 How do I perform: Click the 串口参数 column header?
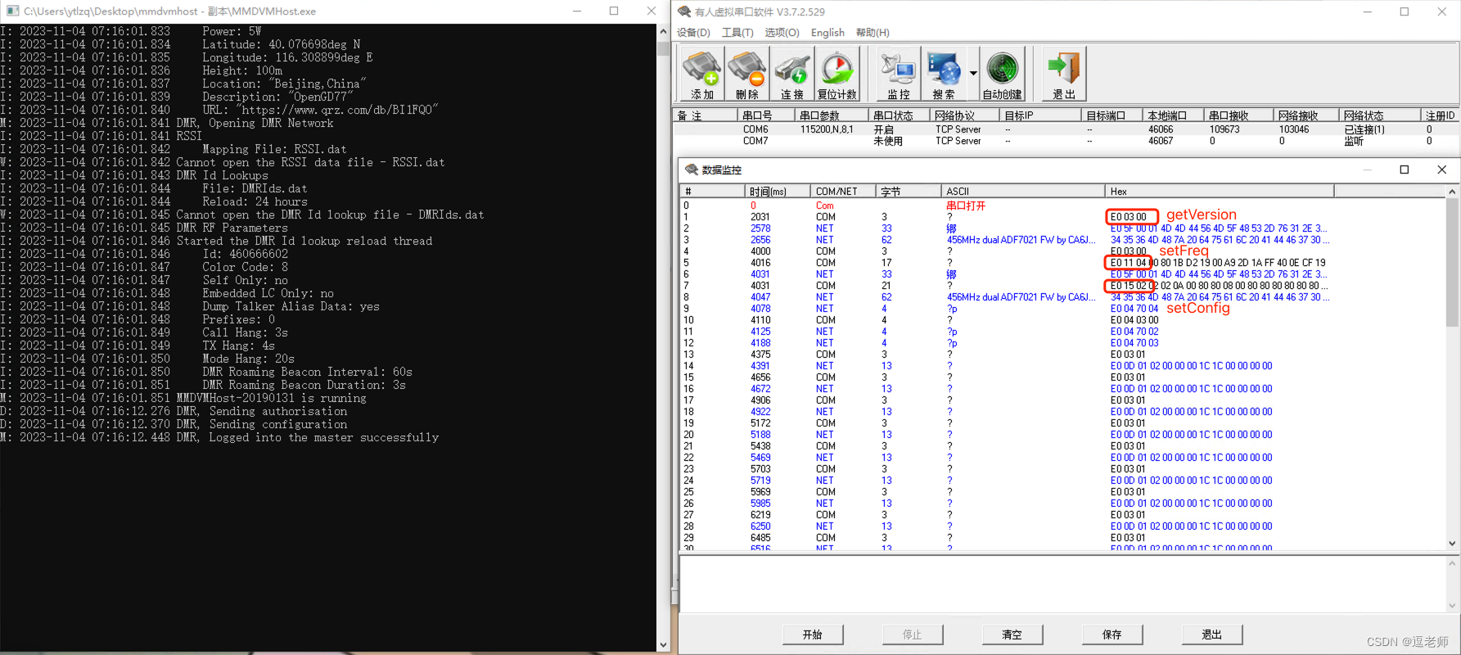(x=831, y=115)
